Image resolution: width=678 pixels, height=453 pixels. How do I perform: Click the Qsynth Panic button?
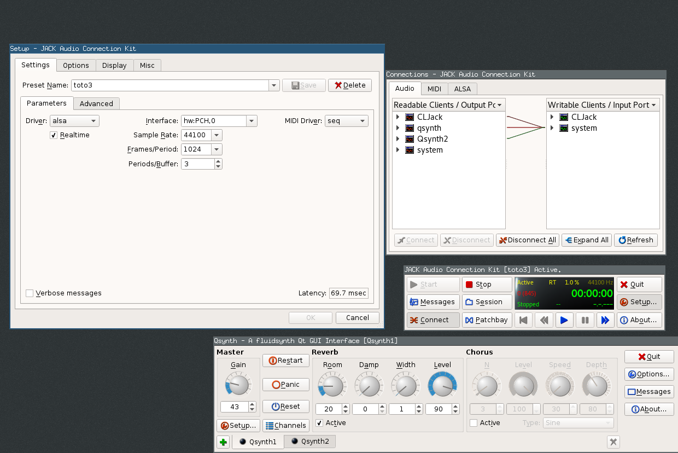click(286, 385)
